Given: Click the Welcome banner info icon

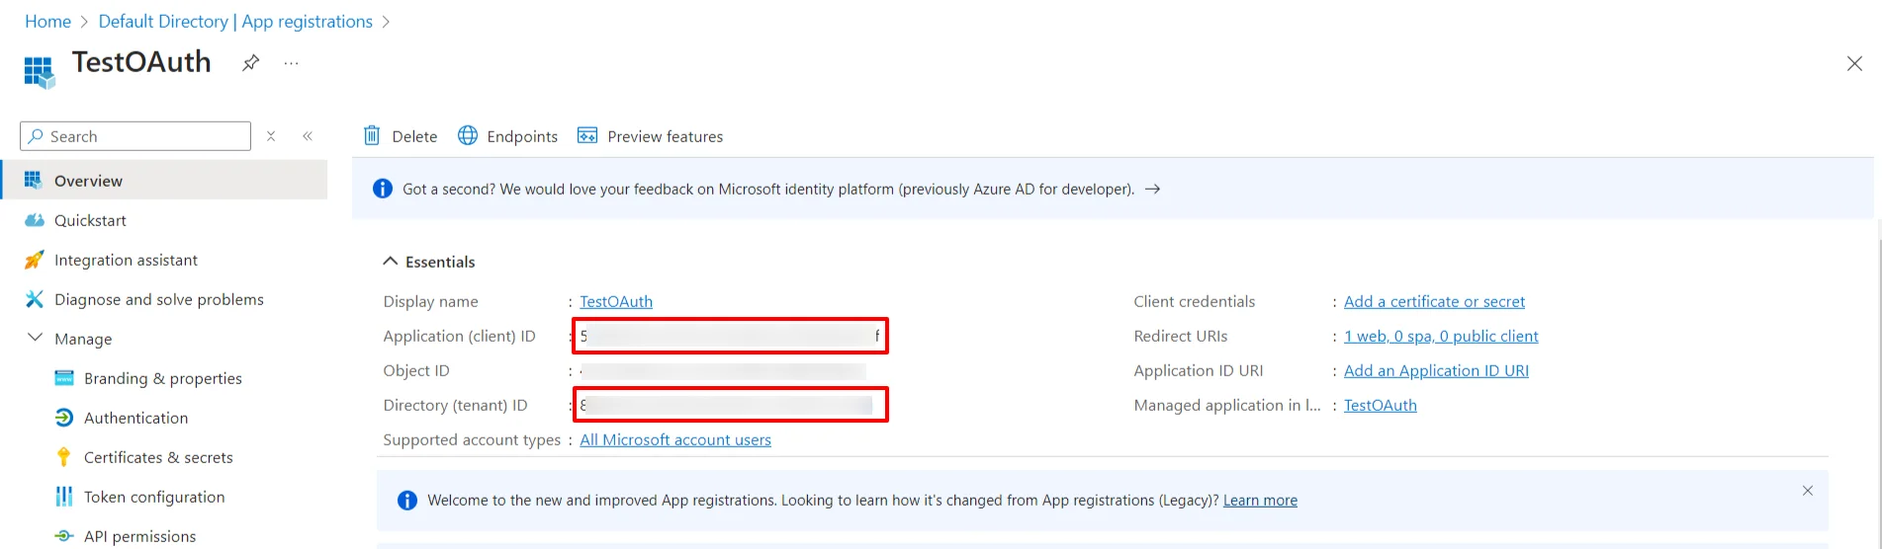Looking at the screenshot, I should click(407, 501).
